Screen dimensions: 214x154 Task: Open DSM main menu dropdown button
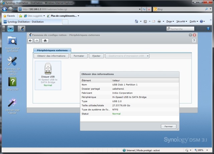pos(10,29)
